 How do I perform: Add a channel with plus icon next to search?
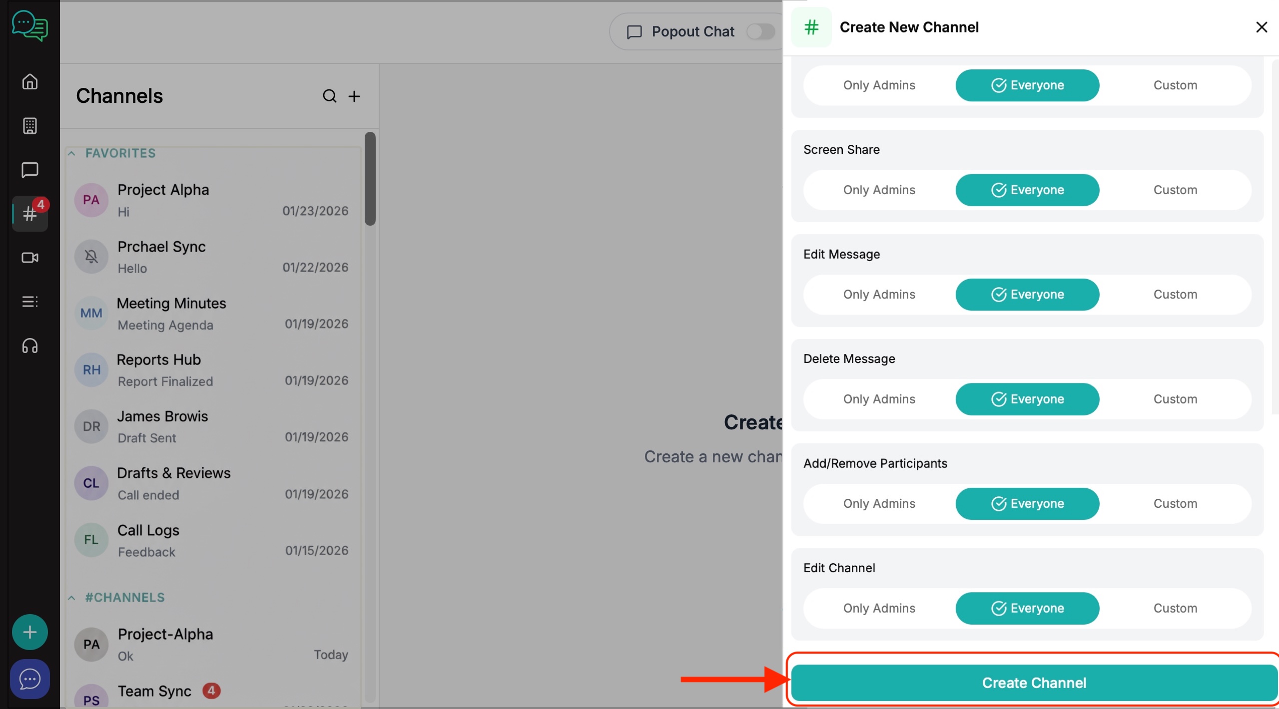354,96
